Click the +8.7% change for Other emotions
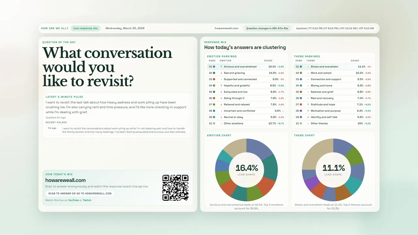Image resolution: width=418 pixels, height=235 pixels. point(281,123)
